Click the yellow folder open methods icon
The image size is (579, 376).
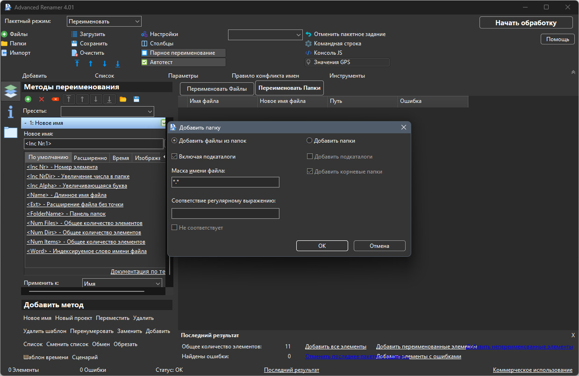[123, 99]
